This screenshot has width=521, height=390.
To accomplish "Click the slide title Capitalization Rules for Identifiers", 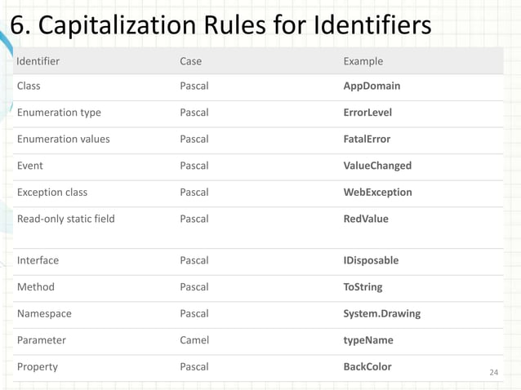I will (x=220, y=24).
